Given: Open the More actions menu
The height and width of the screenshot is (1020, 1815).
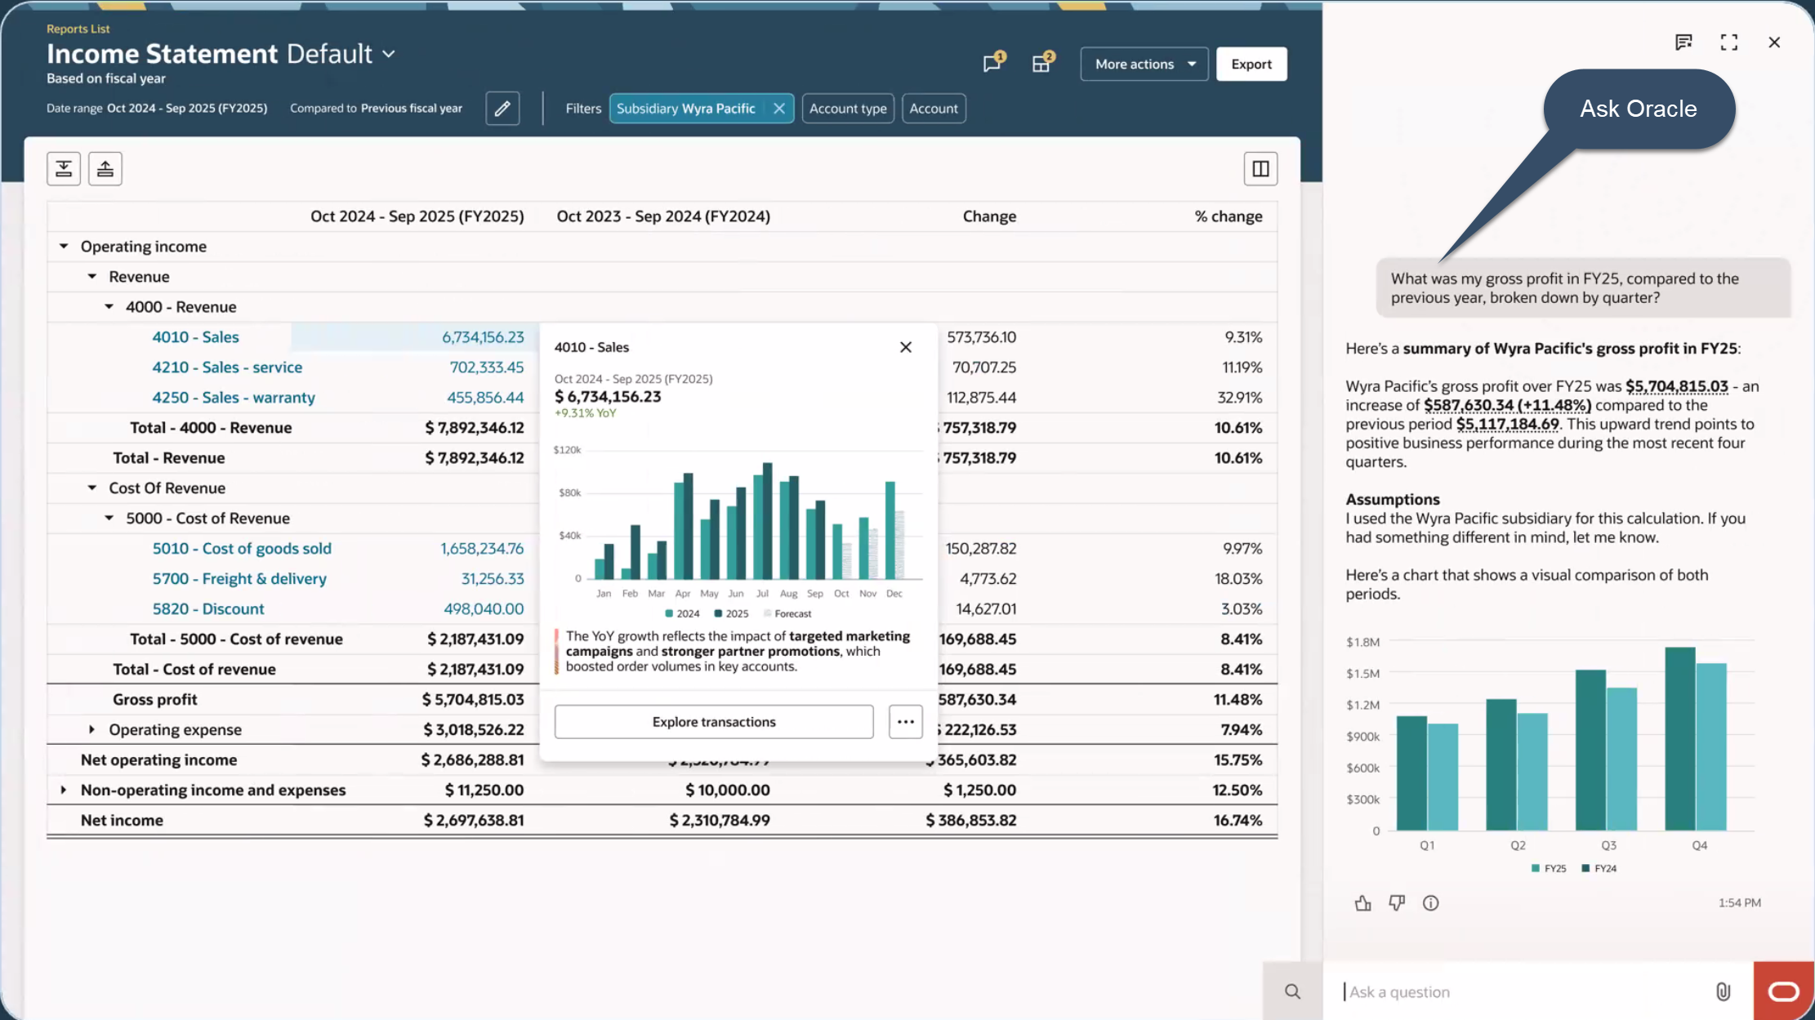Looking at the screenshot, I should tap(1144, 64).
